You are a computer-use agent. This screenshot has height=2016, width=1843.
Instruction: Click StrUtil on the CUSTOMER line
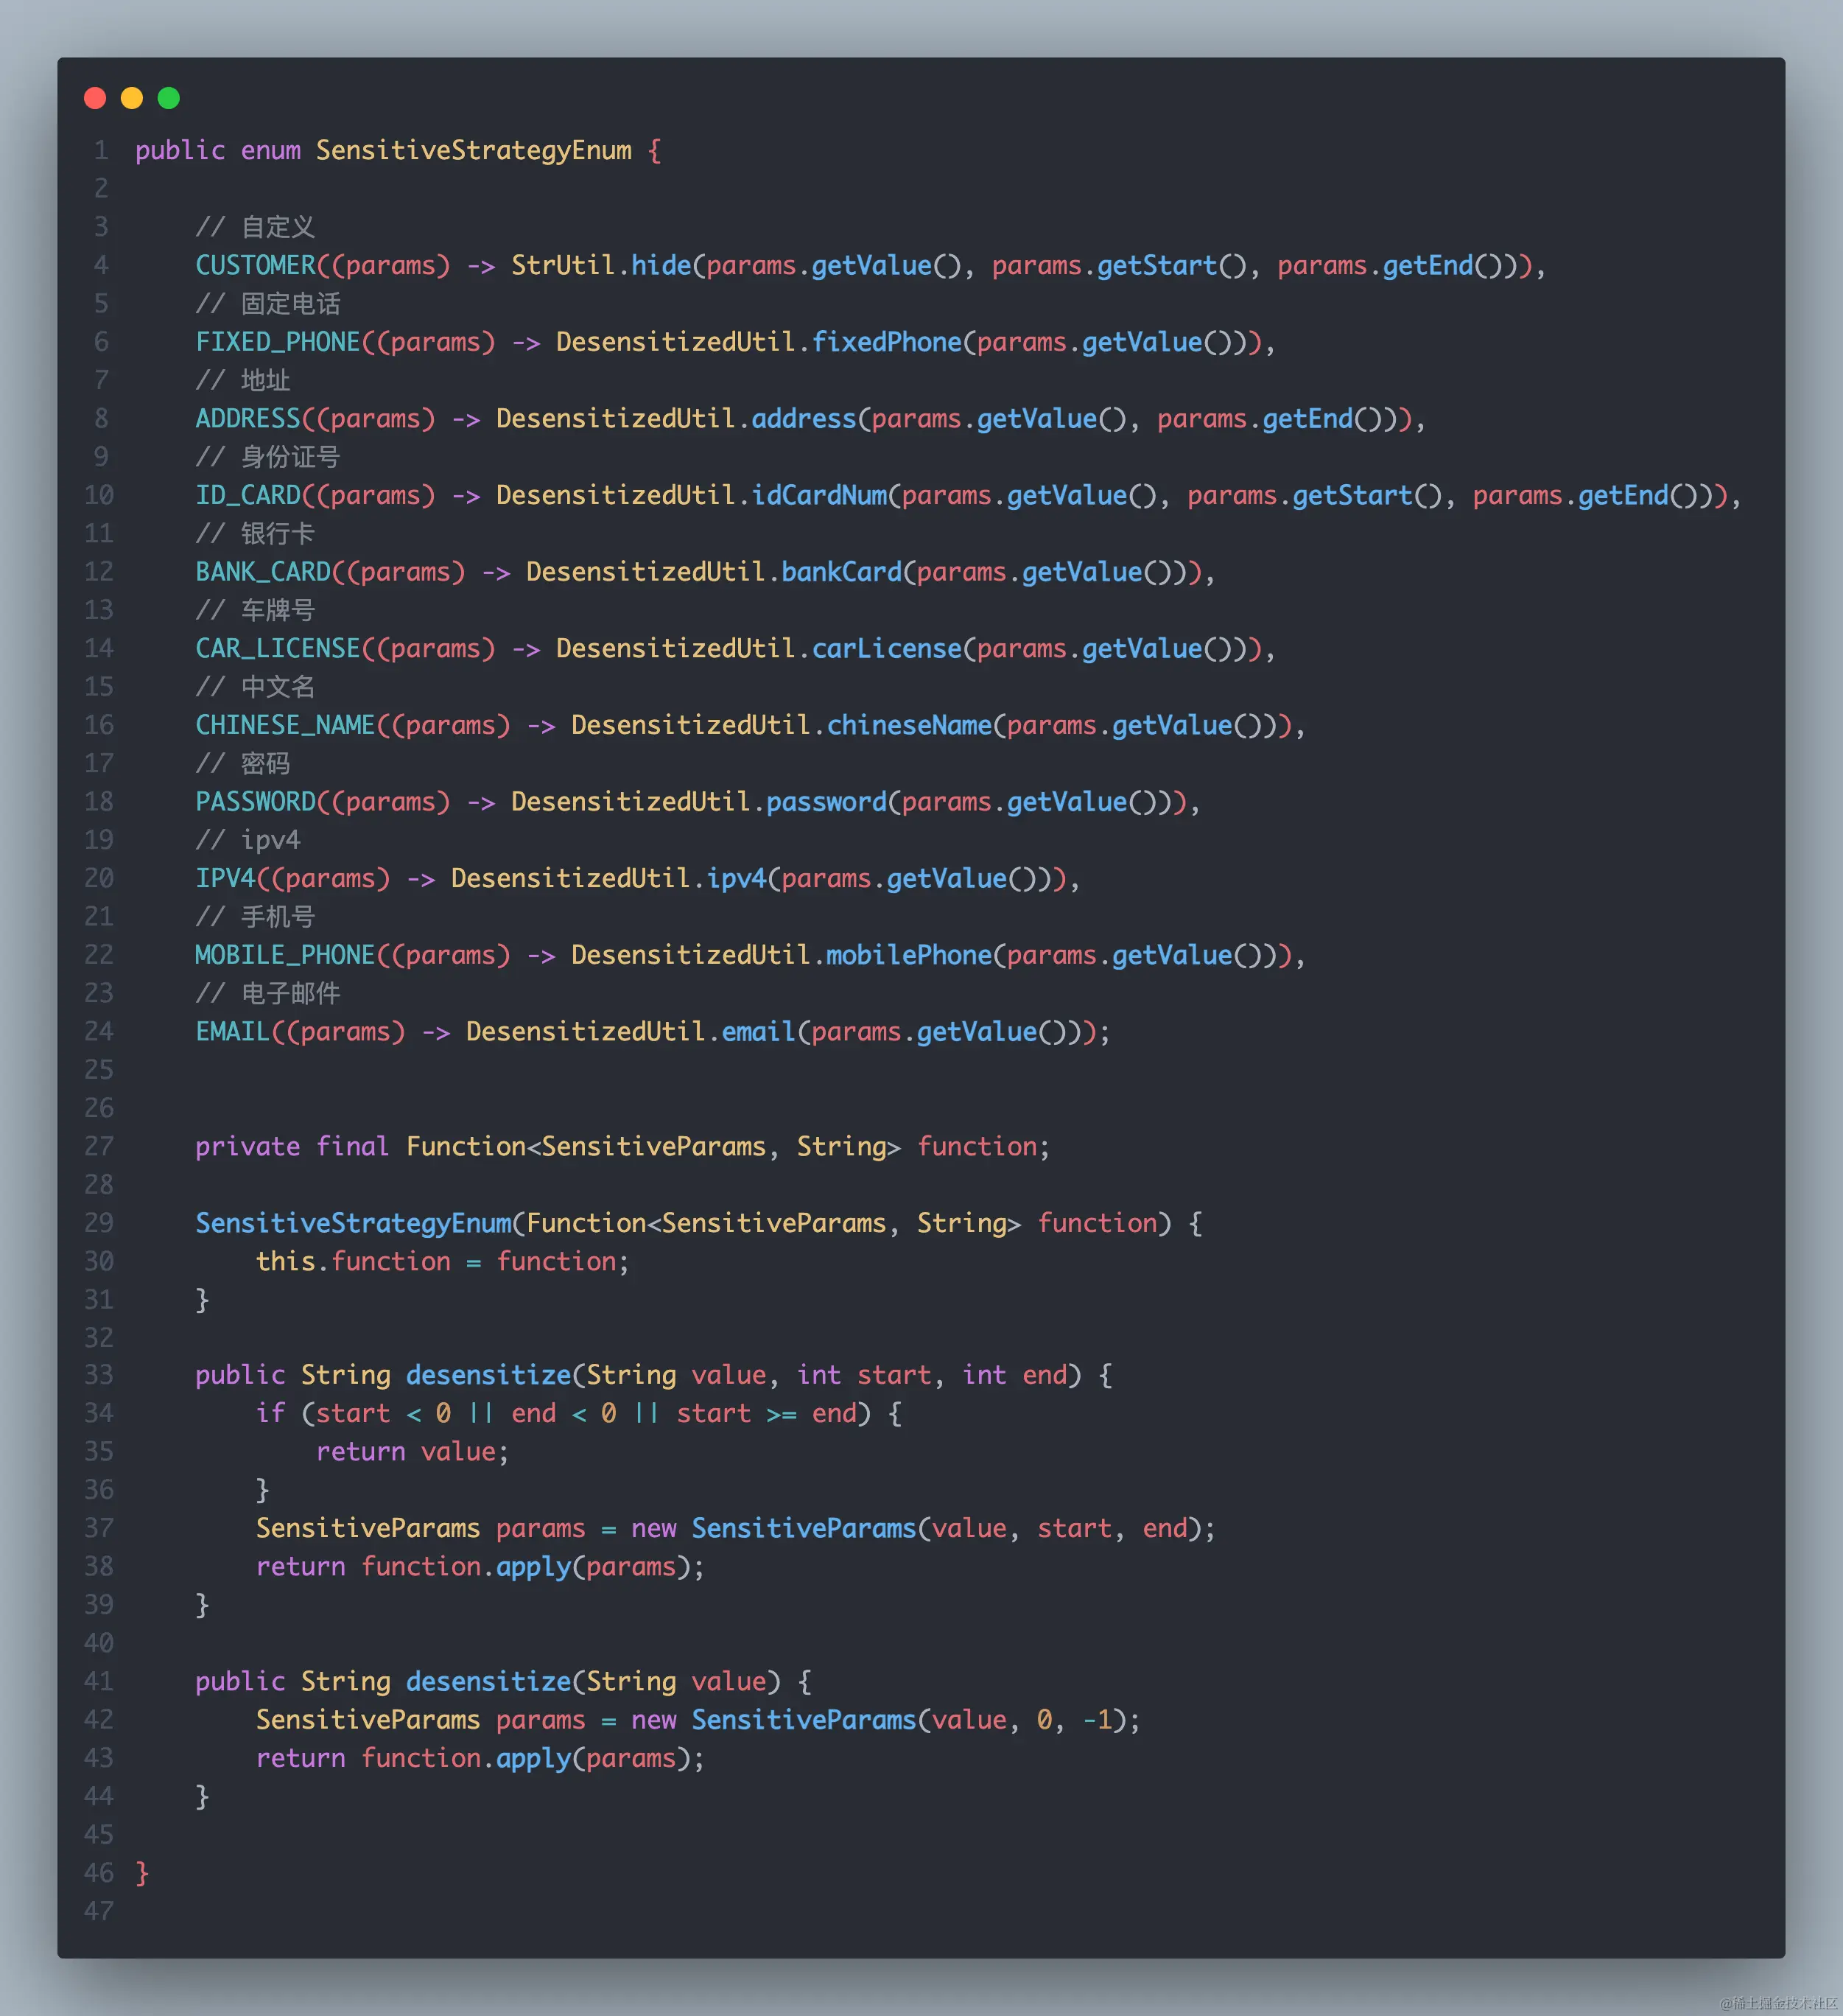pyautogui.click(x=563, y=266)
